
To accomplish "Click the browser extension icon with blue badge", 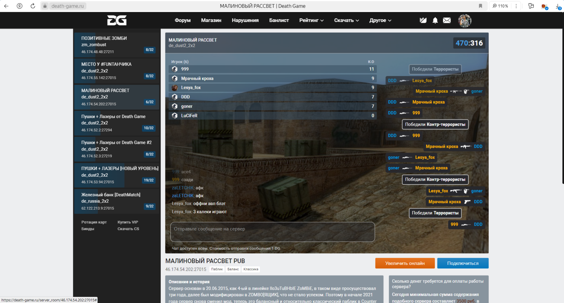I will (x=545, y=6).
